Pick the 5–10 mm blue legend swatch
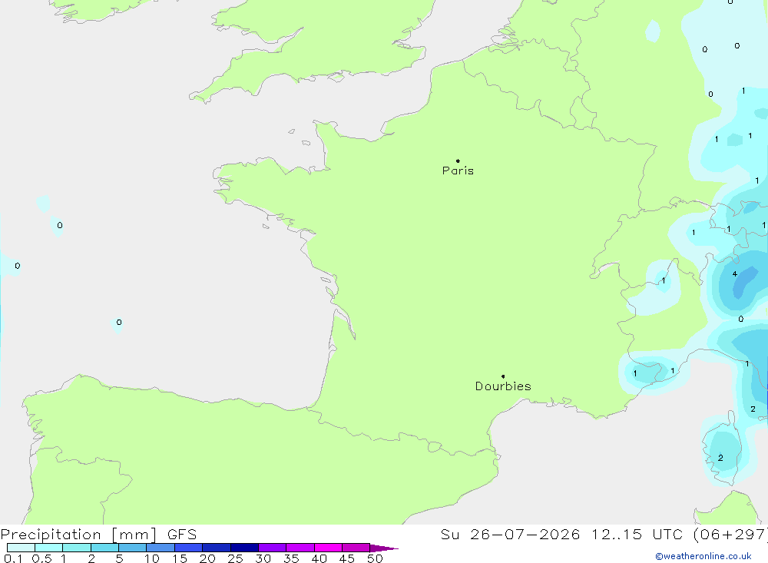The width and height of the screenshot is (768, 563). (x=133, y=548)
